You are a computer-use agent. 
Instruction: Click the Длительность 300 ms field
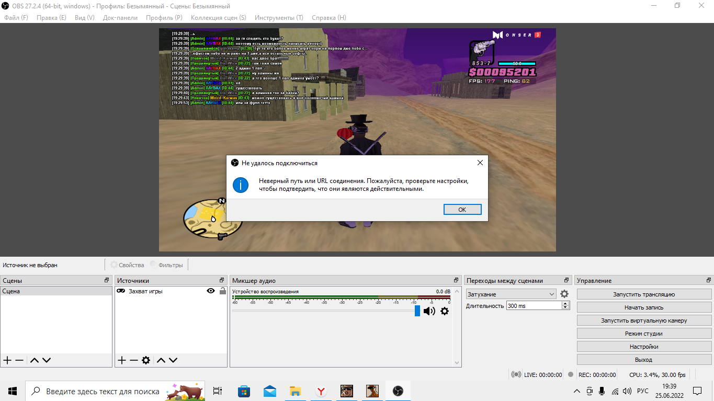534,306
